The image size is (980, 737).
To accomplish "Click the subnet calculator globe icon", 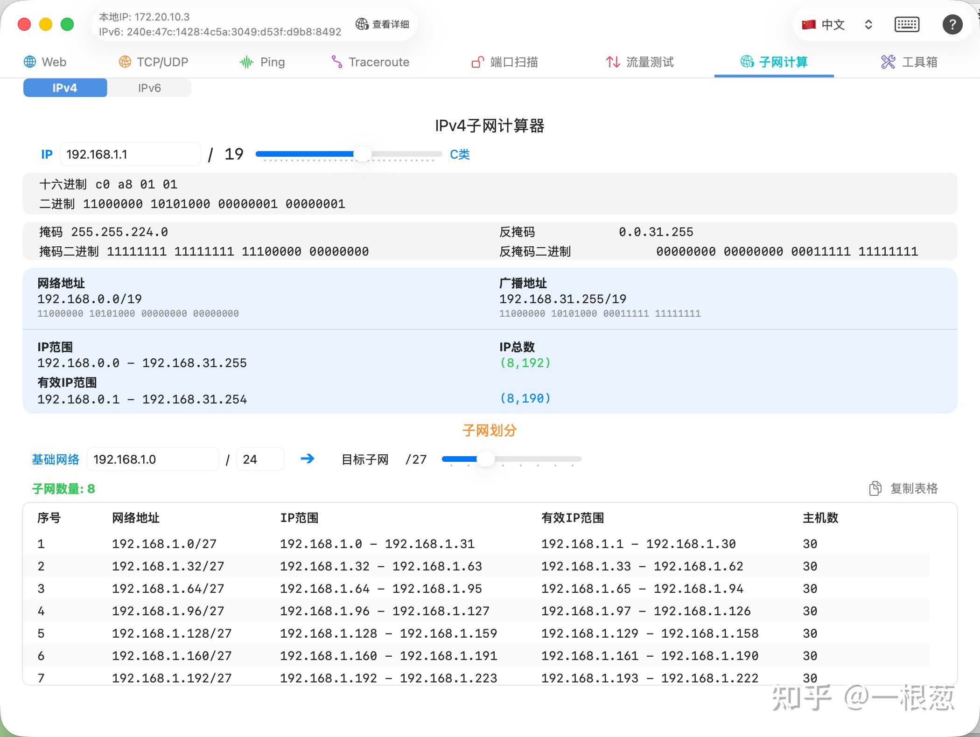I will pos(747,62).
